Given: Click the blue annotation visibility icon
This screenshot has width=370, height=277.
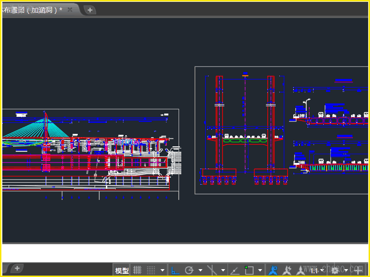Looking at the screenshot, I should [273, 270].
